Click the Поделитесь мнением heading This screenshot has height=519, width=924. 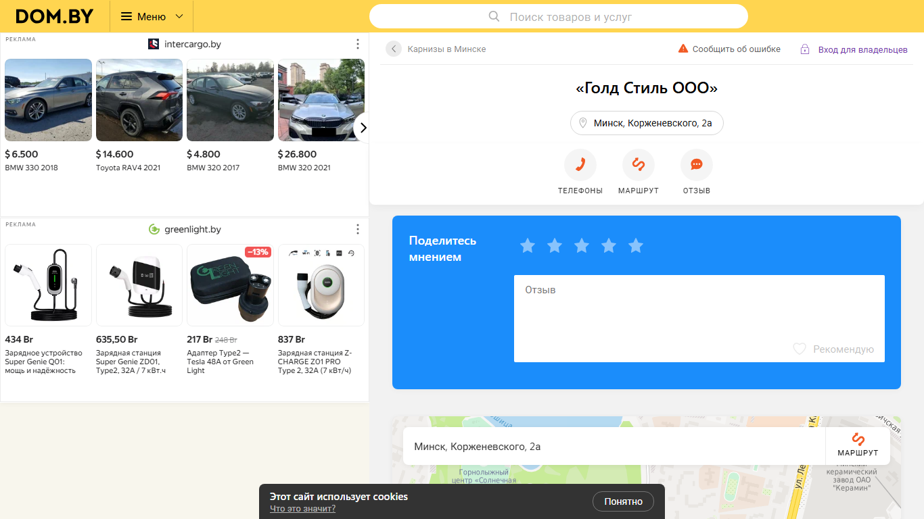coord(442,249)
